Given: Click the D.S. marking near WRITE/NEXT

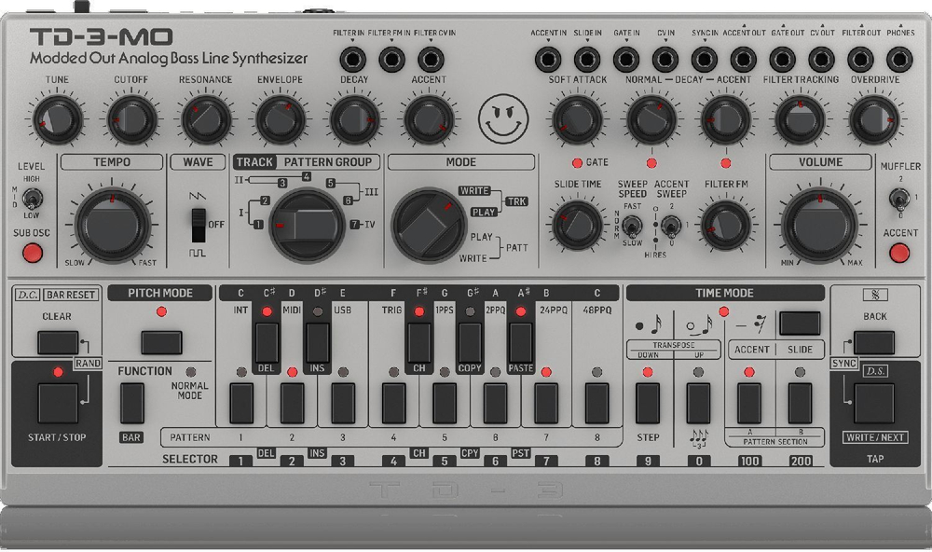Looking at the screenshot, I should coord(875,371).
